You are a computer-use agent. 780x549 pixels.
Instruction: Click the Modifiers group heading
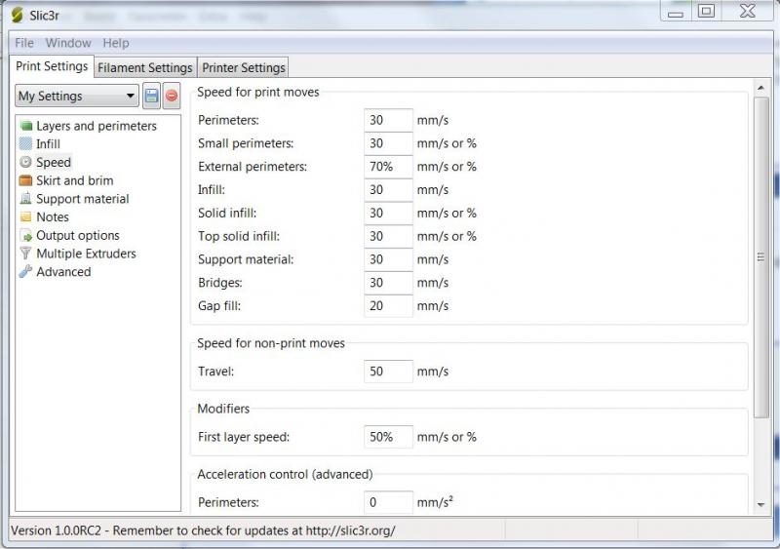[x=223, y=409]
